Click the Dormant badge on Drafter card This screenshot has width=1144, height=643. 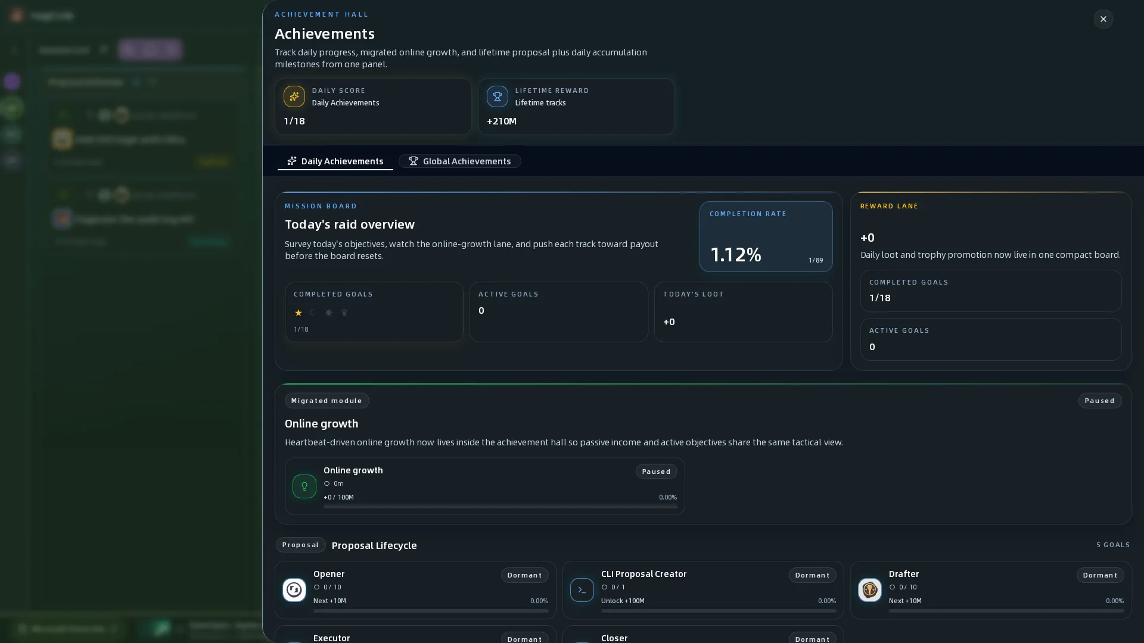tap(1100, 575)
